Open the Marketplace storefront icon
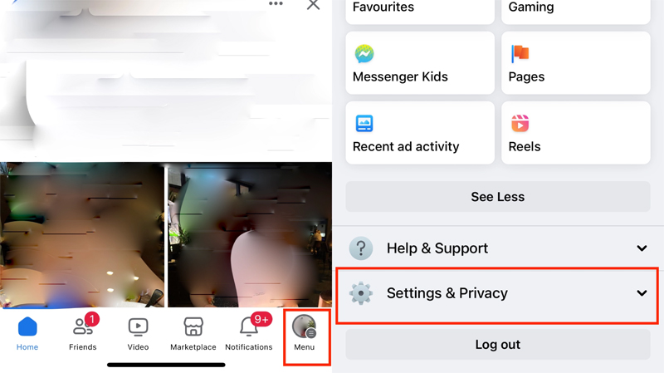The width and height of the screenshot is (664, 373). pos(193,326)
